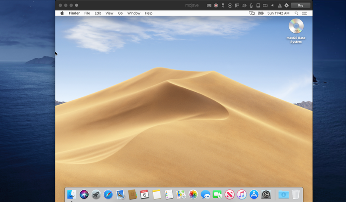Click the hard disk icon in the VM toolbar
This screenshot has height=202, width=346.
click(258, 6)
